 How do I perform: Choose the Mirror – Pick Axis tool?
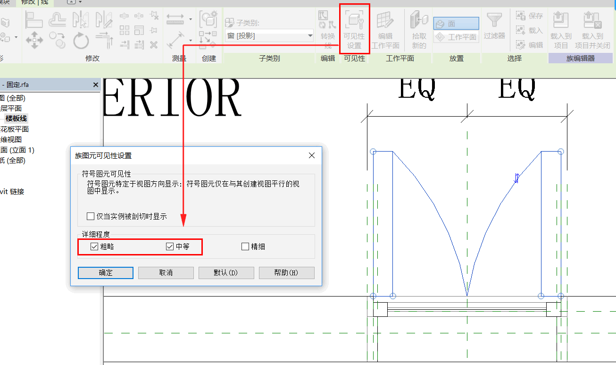[81, 20]
